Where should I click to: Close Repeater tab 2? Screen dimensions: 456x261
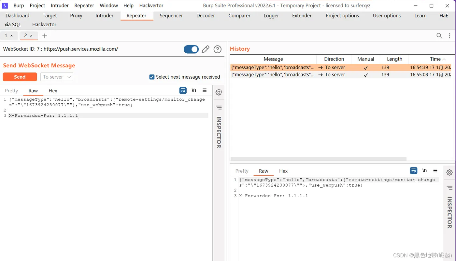(x=31, y=36)
